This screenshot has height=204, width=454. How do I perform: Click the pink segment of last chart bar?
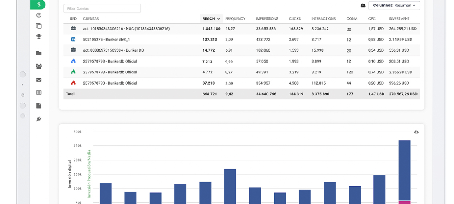point(405,202)
